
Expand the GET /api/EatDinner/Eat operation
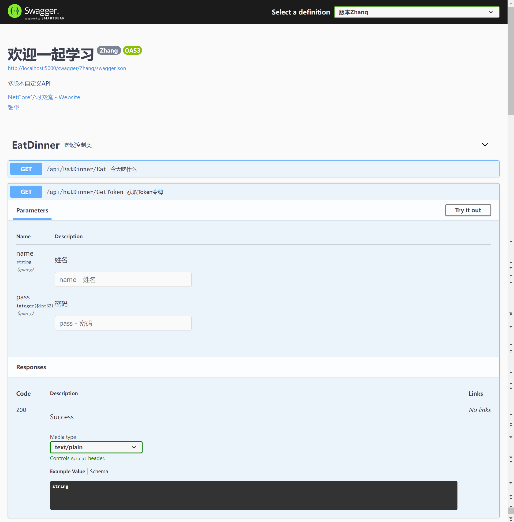coord(254,169)
